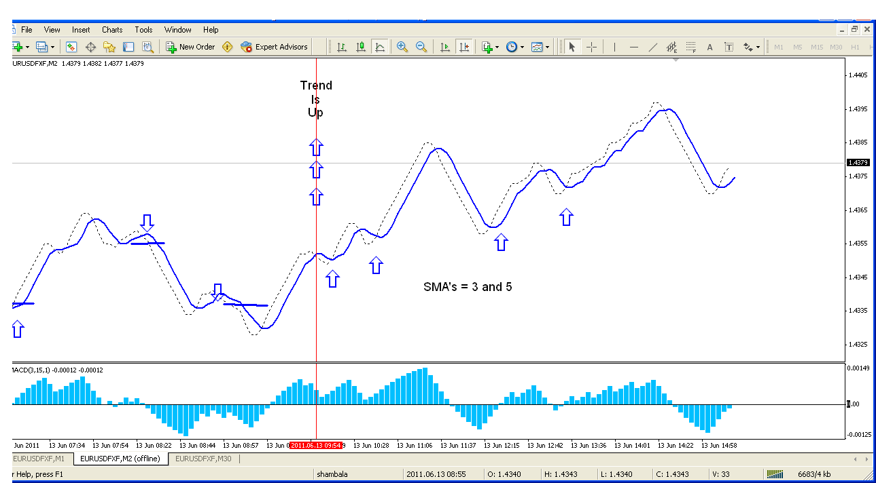Select the crosshair tool
This screenshot has width=876, height=483.
point(591,47)
